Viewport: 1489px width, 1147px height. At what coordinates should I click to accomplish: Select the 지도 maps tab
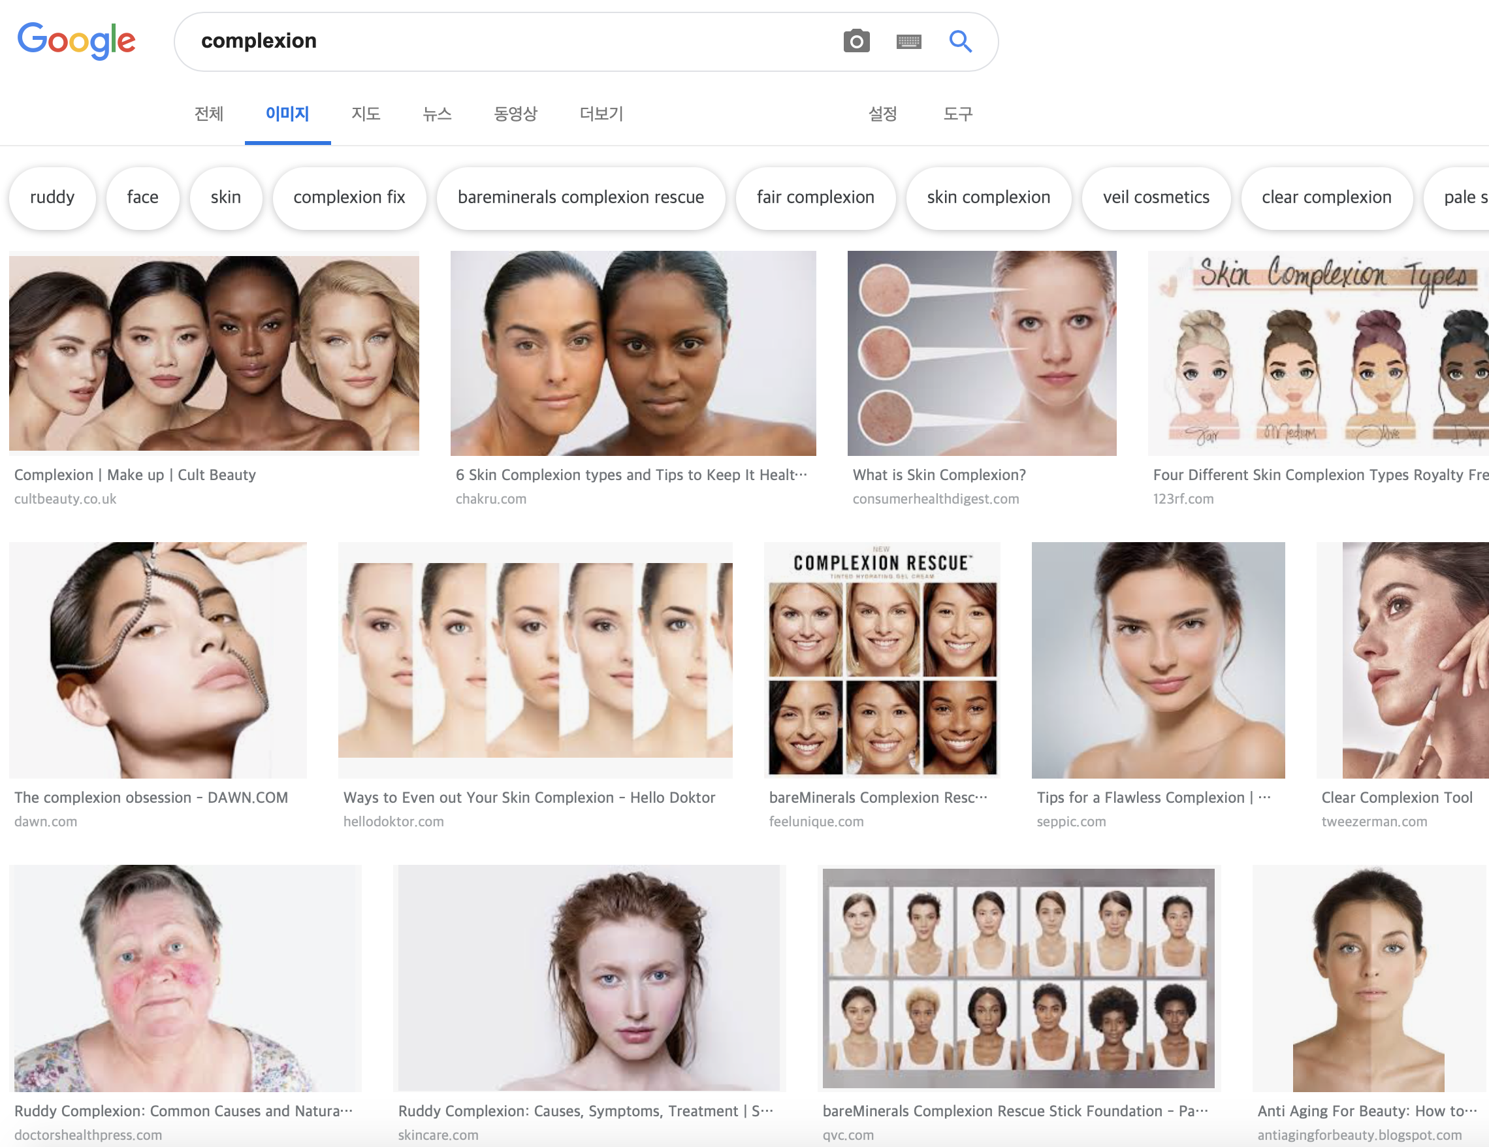point(366,114)
